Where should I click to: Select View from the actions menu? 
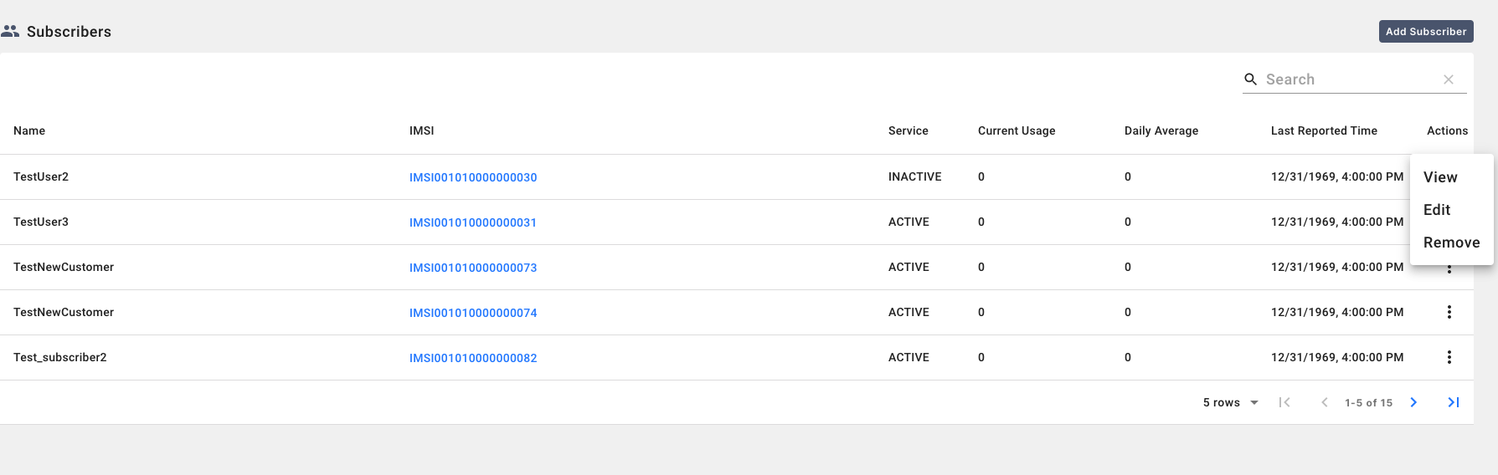(1440, 177)
